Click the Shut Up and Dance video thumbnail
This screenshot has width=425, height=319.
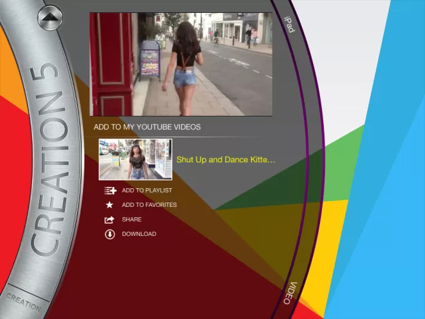[x=135, y=160]
